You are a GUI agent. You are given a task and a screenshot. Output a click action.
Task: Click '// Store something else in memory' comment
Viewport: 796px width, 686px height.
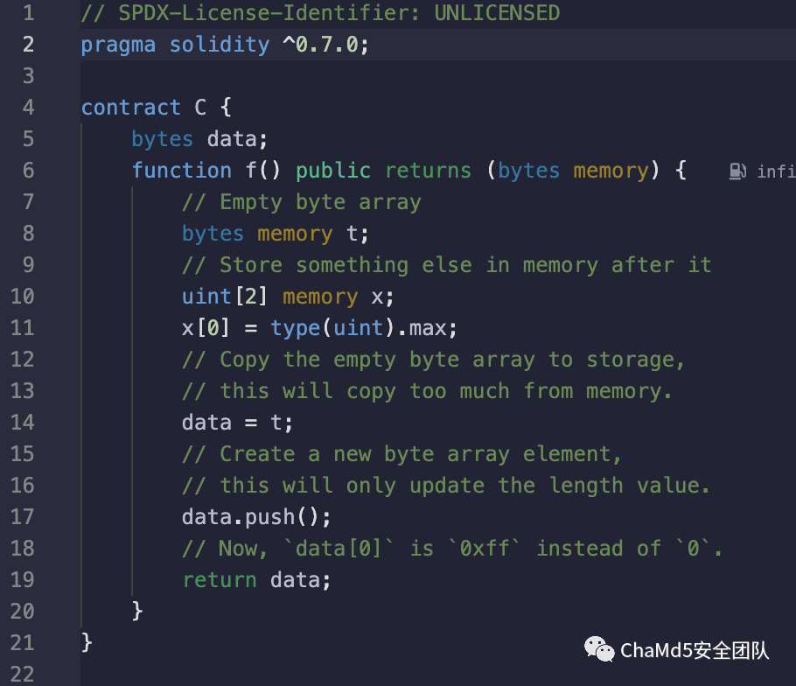pyautogui.click(x=447, y=265)
